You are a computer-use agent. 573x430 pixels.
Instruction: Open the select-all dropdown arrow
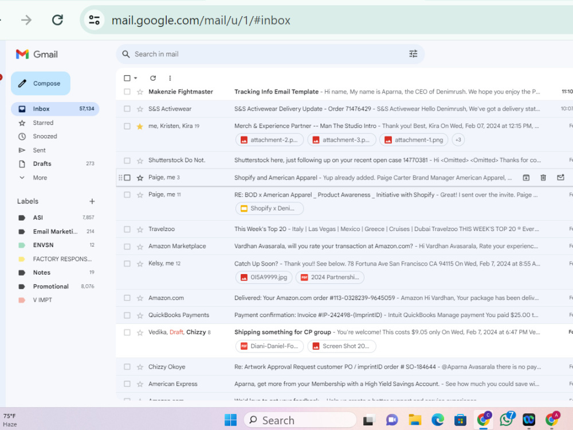[x=136, y=78]
